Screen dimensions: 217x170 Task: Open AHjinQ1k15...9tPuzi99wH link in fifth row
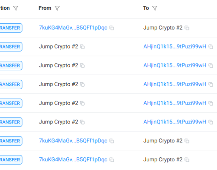point(175,103)
